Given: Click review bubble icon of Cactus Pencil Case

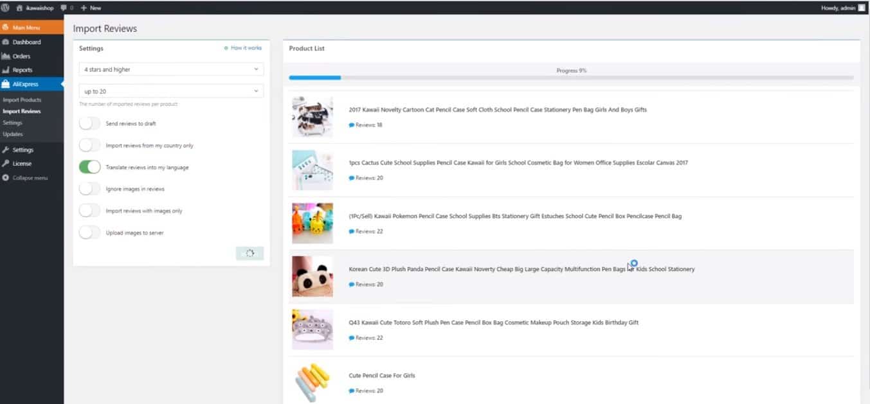Looking at the screenshot, I should coord(352,178).
